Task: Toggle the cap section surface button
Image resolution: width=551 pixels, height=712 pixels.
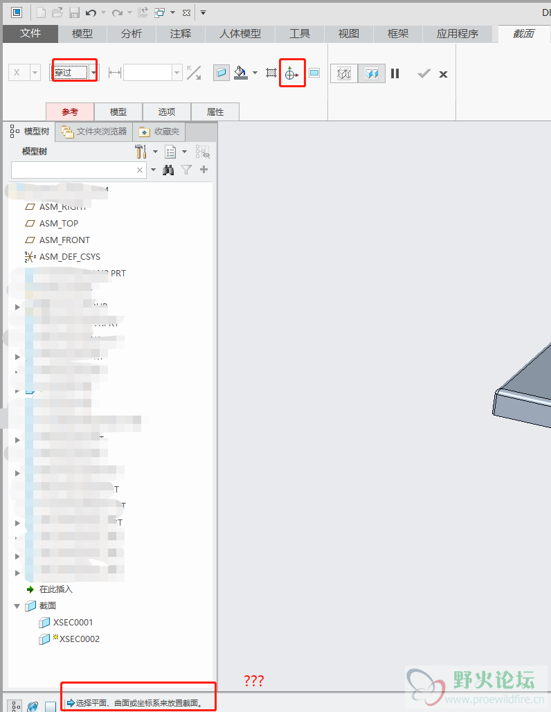Action: 221,73
